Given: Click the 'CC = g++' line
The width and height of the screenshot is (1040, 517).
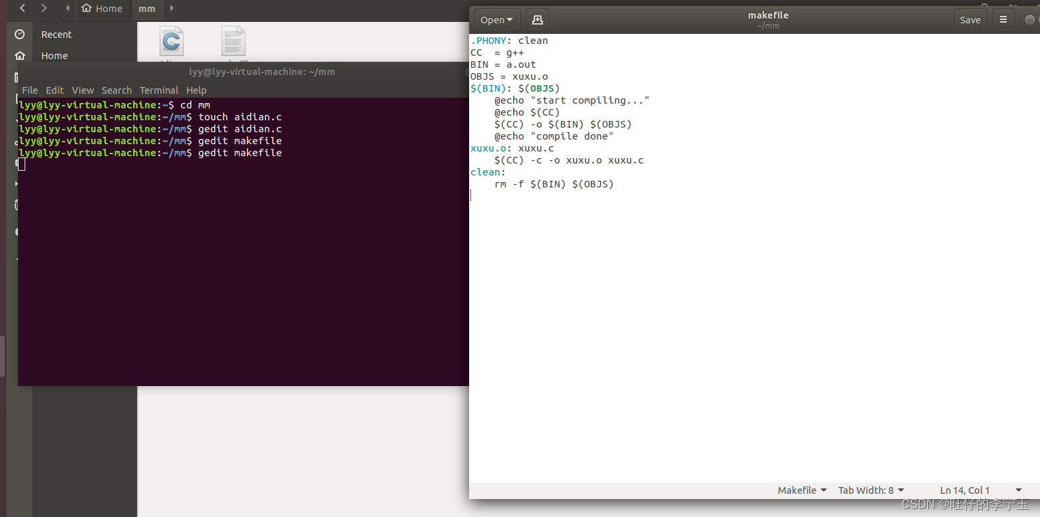Looking at the screenshot, I should coord(497,52).
